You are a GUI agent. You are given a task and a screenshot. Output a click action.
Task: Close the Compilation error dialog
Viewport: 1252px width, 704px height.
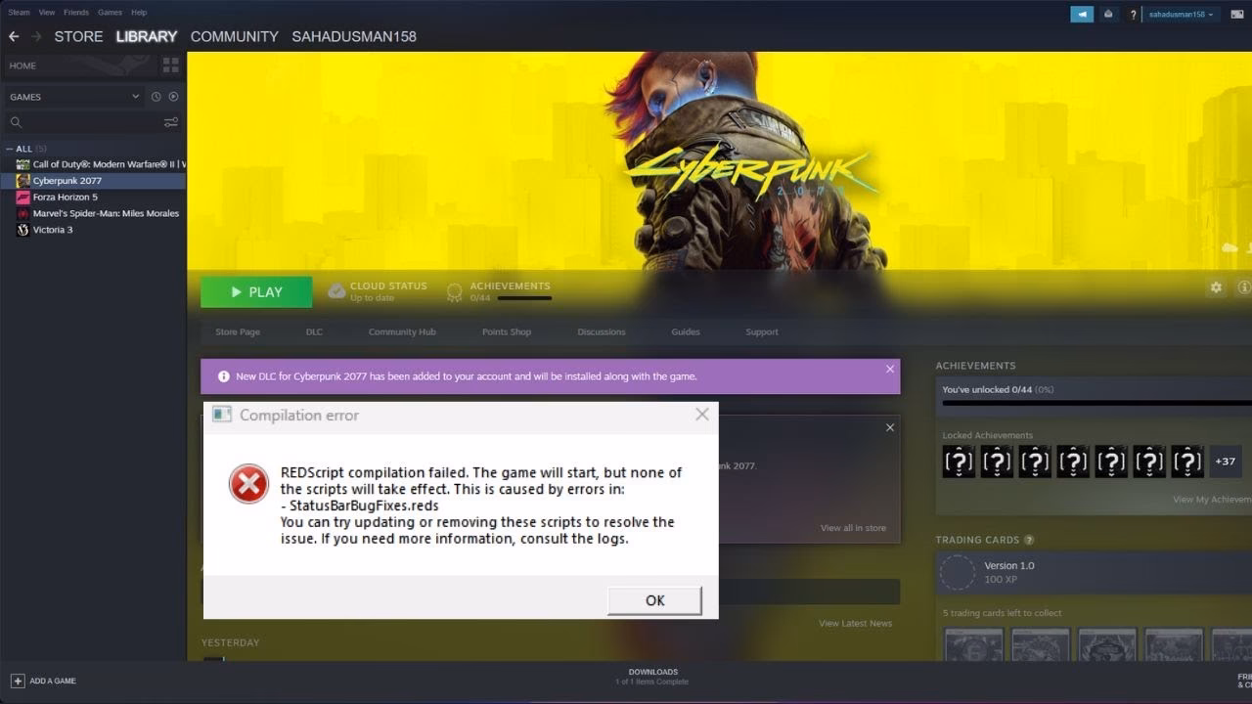click(x=702, y=415)
